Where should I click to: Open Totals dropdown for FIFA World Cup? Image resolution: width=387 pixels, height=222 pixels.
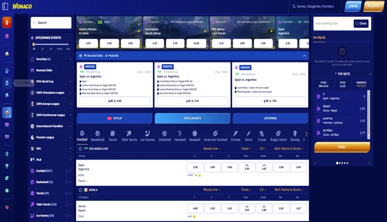246,149
